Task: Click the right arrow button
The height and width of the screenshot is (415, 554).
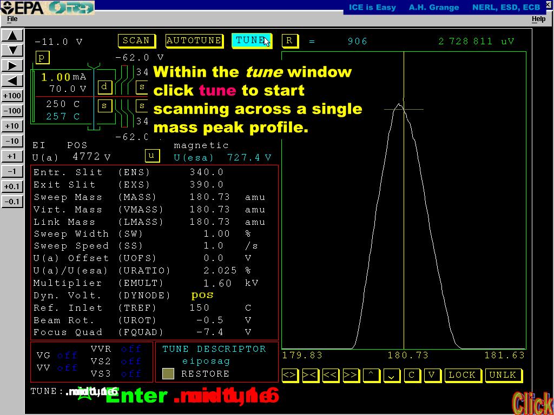Action: coord(12,65)
